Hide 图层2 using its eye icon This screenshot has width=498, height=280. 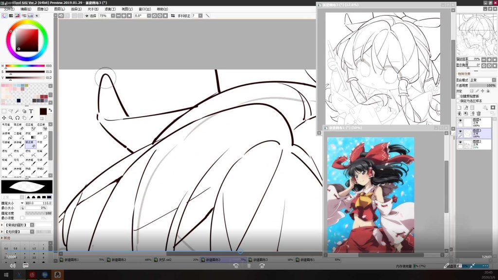coord(460,142)
